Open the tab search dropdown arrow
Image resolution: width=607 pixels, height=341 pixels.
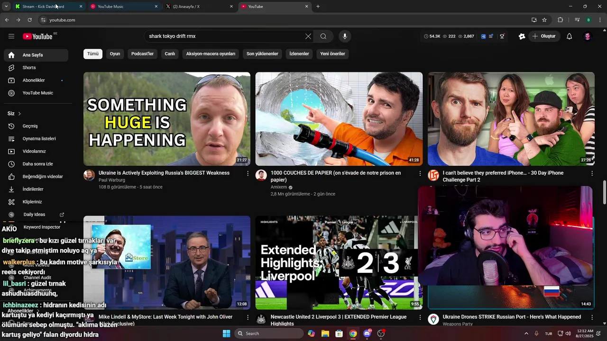[x=6, y=7]
